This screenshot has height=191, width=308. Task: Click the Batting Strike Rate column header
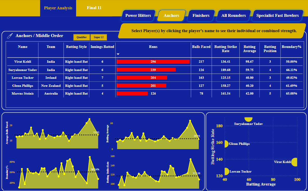pyautogui.click(x=225, y=49)
